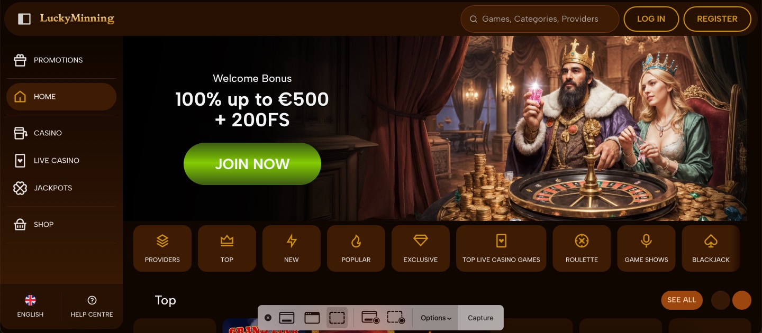The height and width of the screenshot is (333, 762).
Task: Open Help Centre from the question icon
Action: pyautogui.click(x=92, y=307)
